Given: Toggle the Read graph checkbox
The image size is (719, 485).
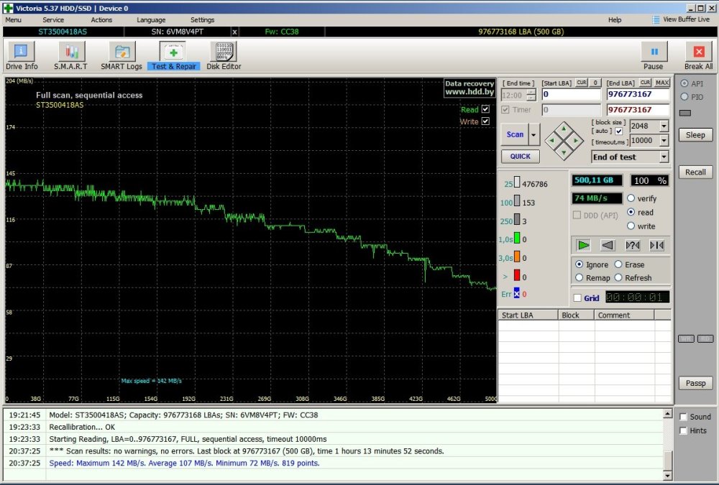Looking at the screenshot, I should (x=485, y=109).
